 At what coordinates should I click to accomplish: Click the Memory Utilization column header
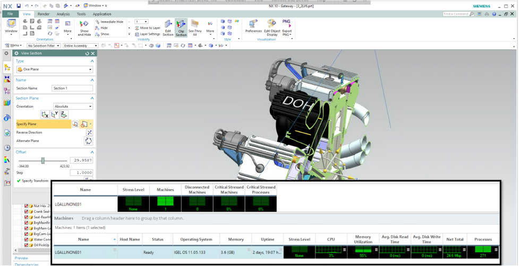tap(363, 240)
